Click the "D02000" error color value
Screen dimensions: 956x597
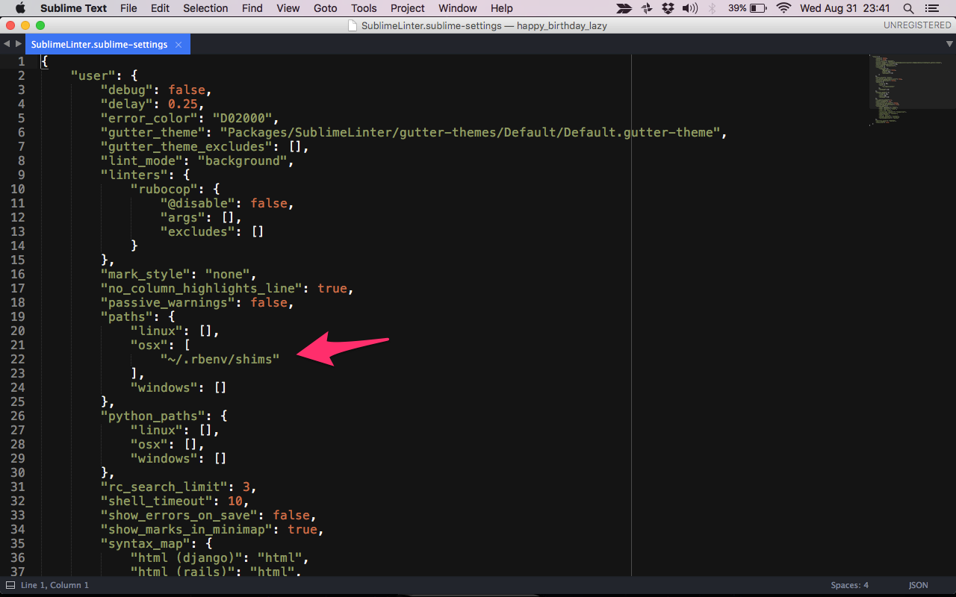click(246, 118)
